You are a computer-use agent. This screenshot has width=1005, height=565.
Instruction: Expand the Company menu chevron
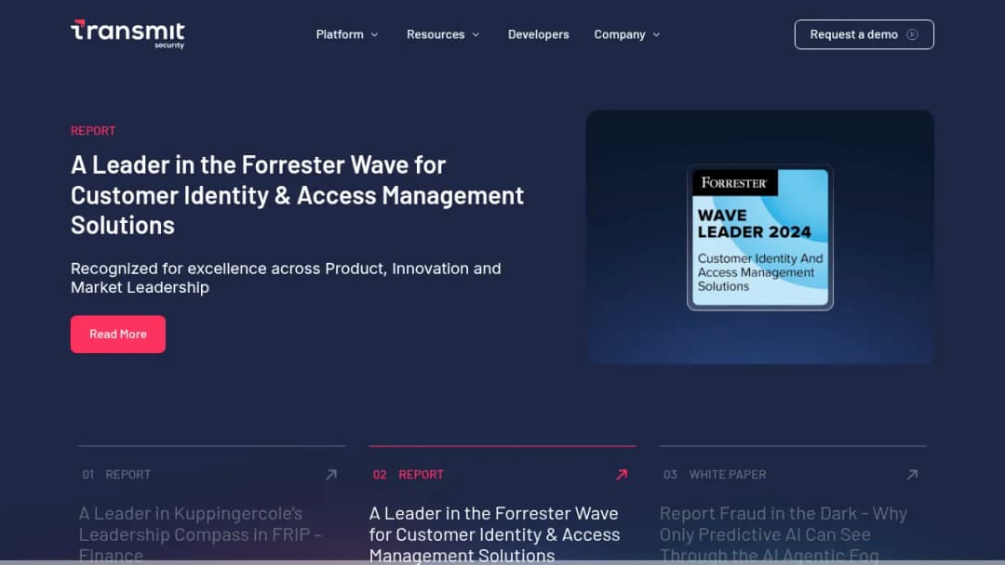(x=656, y=34)
